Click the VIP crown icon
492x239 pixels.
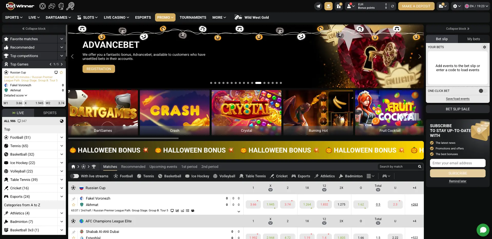pos(329,6)
